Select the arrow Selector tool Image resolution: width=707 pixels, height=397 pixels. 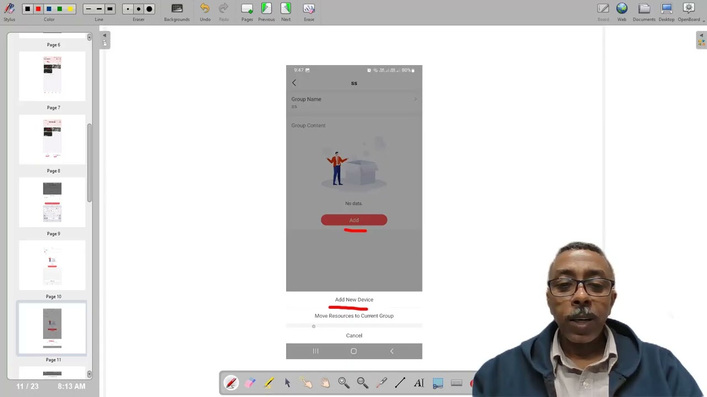(288, 383)
